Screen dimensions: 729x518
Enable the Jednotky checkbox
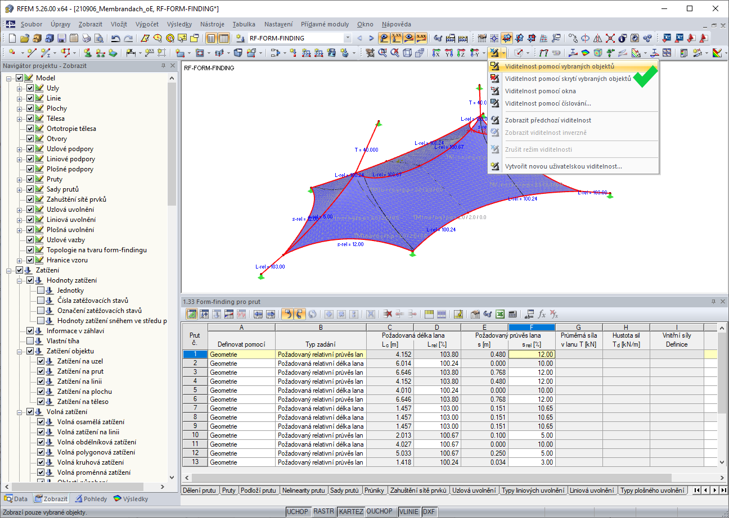click(40, 290)
